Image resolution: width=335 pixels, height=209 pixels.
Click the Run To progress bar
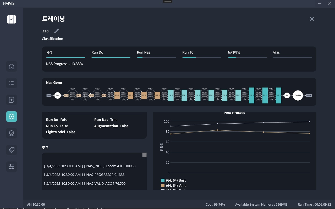[x=202, y=57]
